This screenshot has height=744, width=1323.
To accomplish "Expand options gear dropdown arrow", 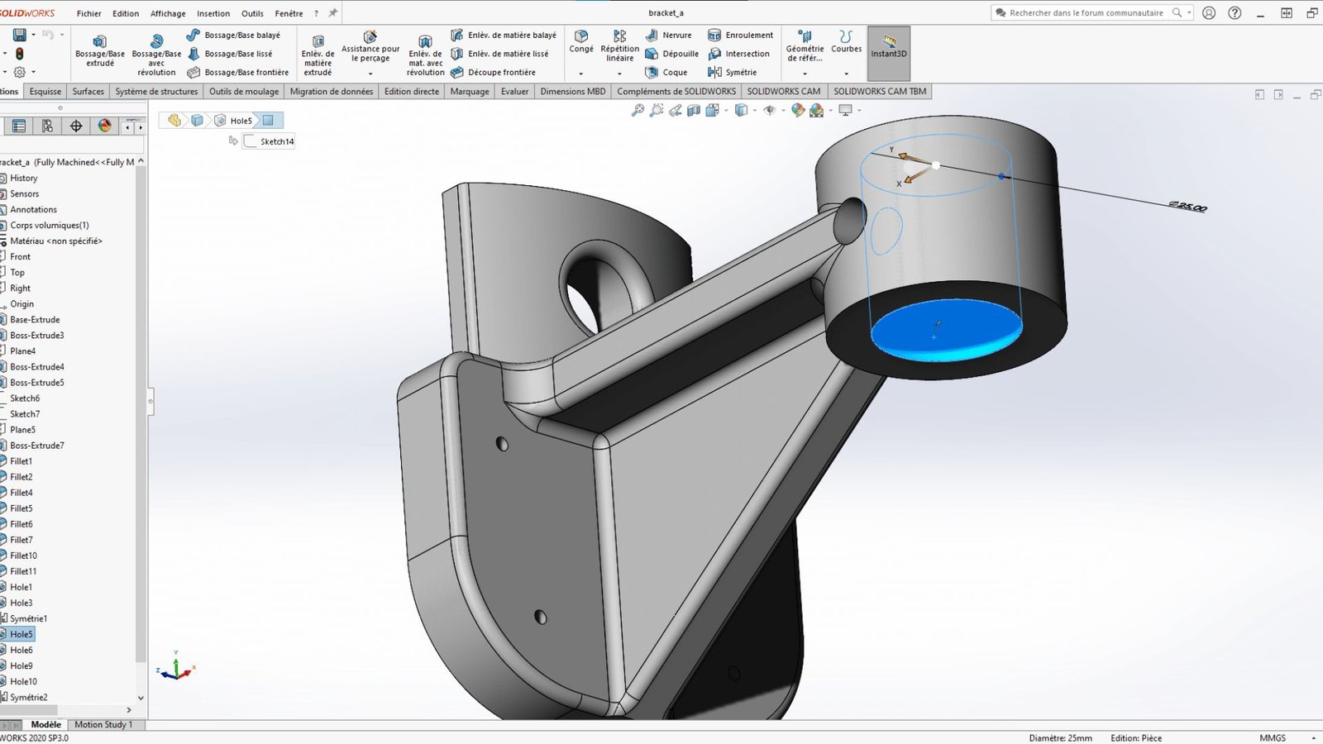I will (33, 72).
